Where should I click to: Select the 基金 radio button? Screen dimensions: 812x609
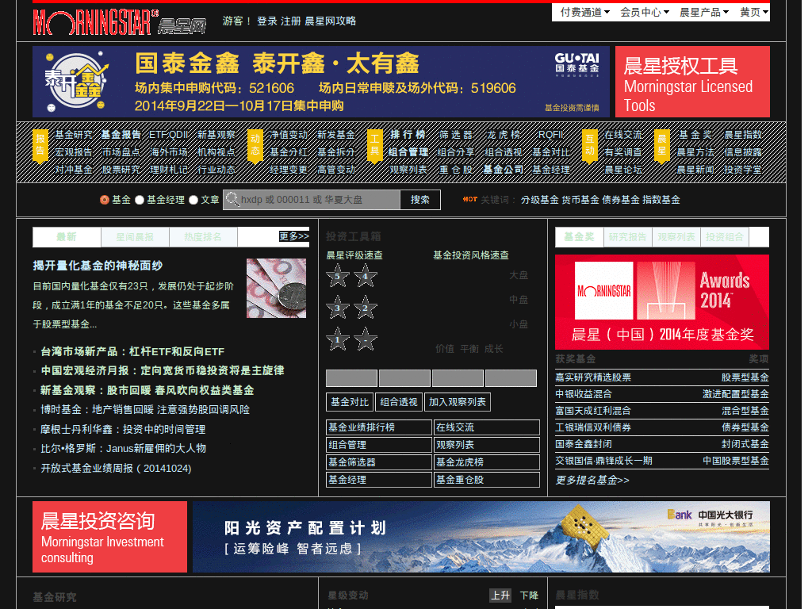click(104, 200)
